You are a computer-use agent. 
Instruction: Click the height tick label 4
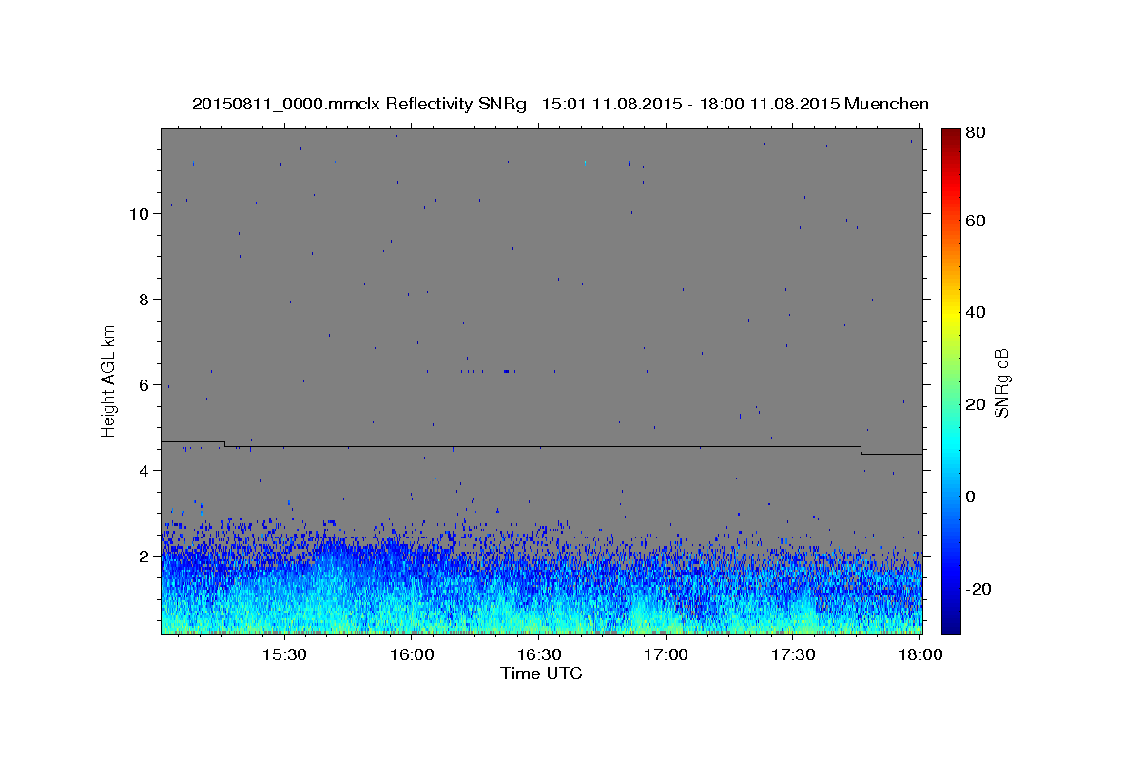[144, 471]
